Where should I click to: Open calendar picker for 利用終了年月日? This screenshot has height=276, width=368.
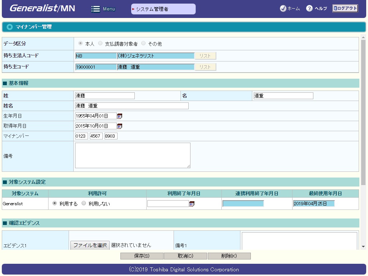[192, 204]
